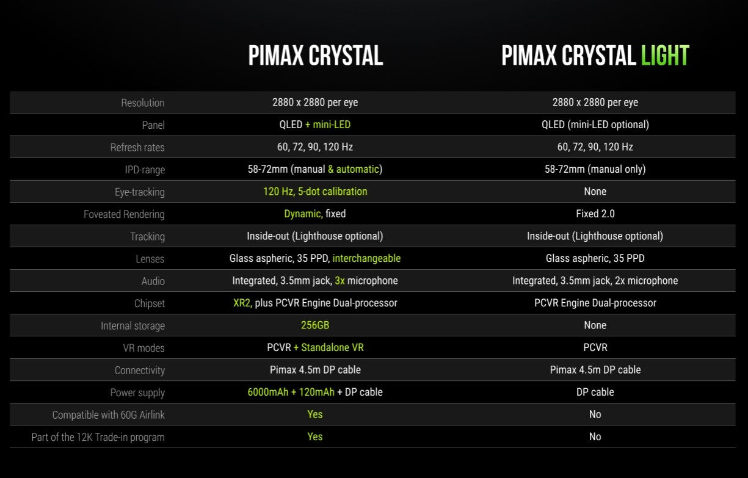Select the Internal storage row label
Screen dimensions: 748x478
pos(133,325)
